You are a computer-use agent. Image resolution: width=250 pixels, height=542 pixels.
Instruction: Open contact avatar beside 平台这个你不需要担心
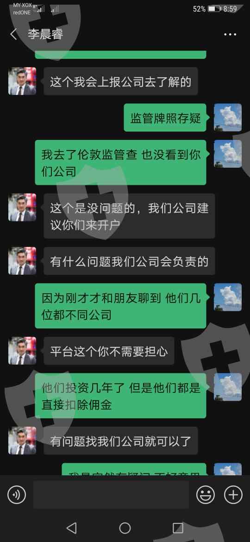[x=22, y=351]
